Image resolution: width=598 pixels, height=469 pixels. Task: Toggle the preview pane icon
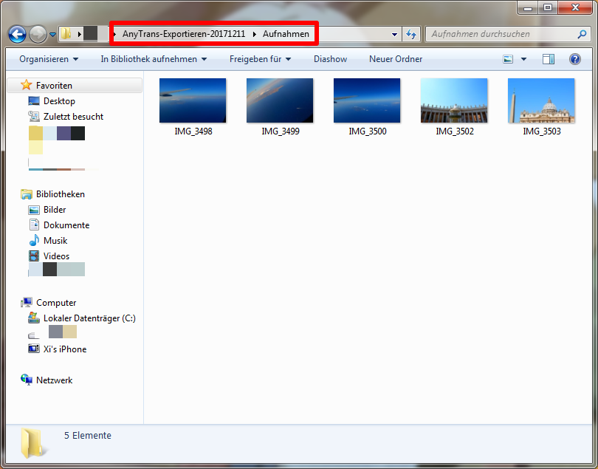pyautogui.click(x=548, y=59)
